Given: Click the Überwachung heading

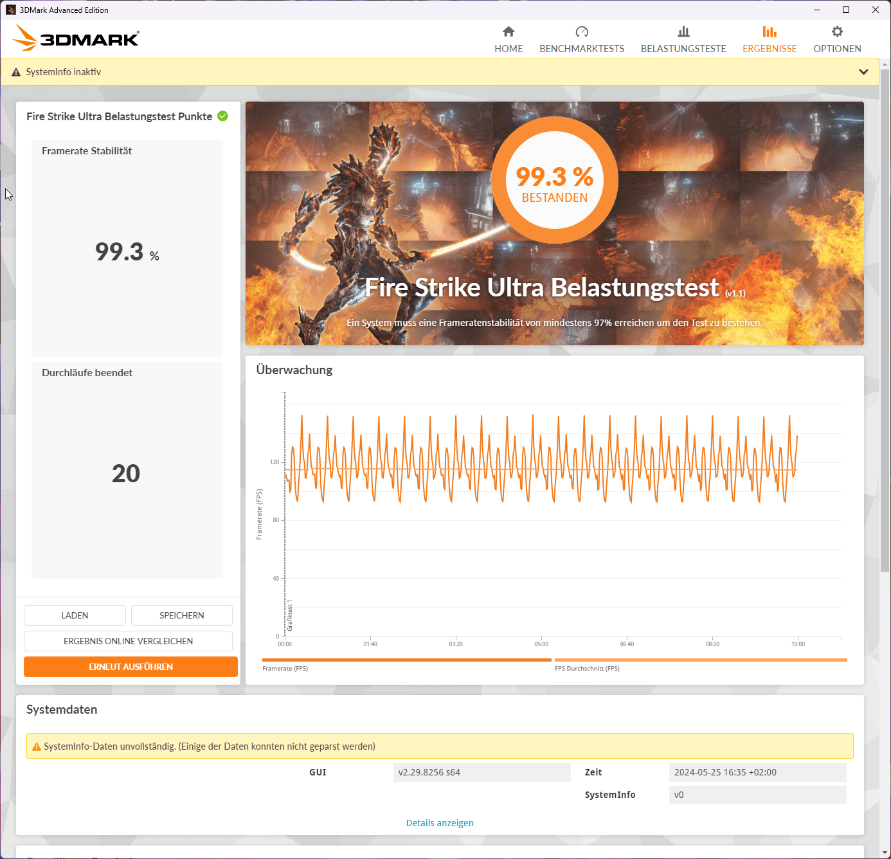Looking at the screenshot, I should click(294, 370).
